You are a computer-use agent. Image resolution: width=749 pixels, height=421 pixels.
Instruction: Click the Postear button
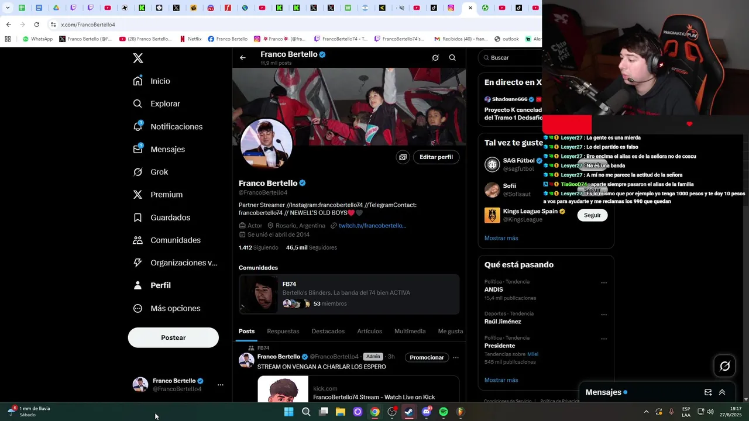pyautogui.click(x=173, y=337)
